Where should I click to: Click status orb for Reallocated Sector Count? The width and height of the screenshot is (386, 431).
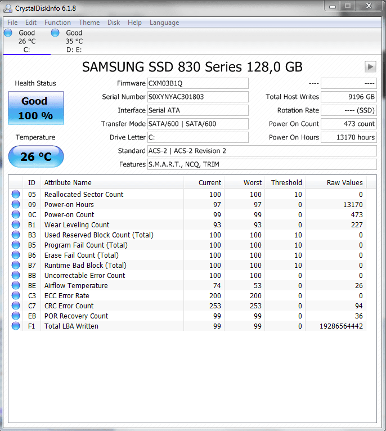tap(16, 194)
